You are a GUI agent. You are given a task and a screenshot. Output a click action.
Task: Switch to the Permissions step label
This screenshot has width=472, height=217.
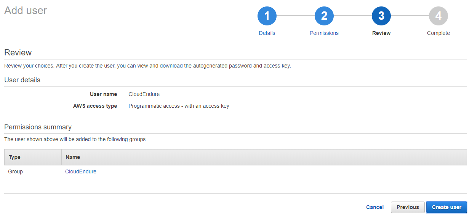coord(324,33)
